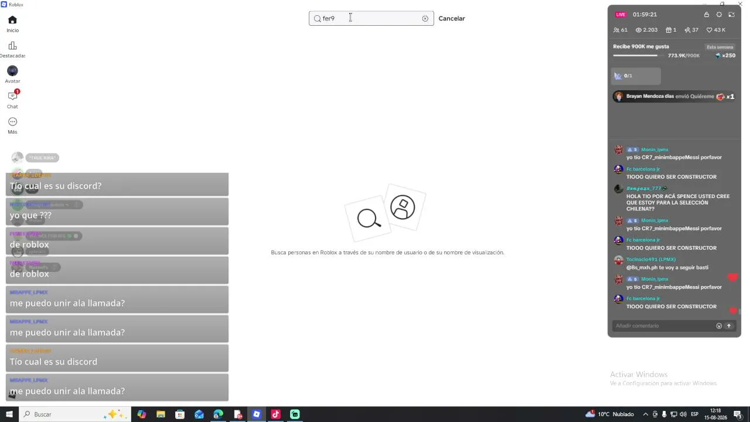
Task: Show the 61 viewers list
Action: click(621, 30)
